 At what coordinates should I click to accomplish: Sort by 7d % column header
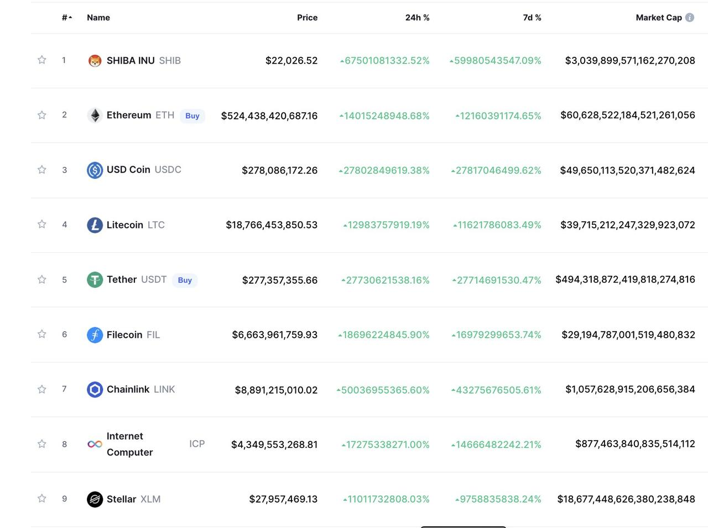(532, 18)
